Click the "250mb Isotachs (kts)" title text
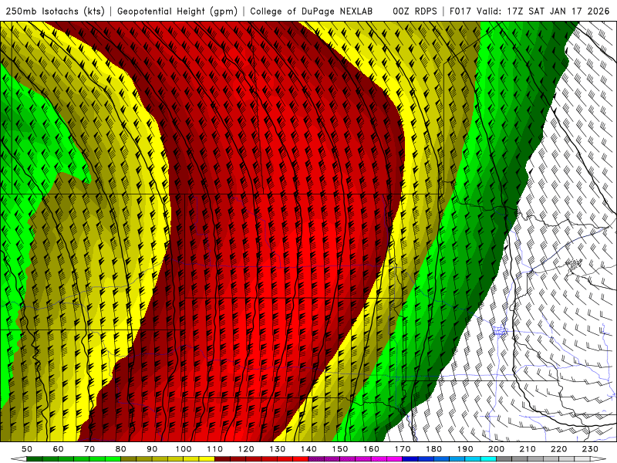 [x=55, y=11]
